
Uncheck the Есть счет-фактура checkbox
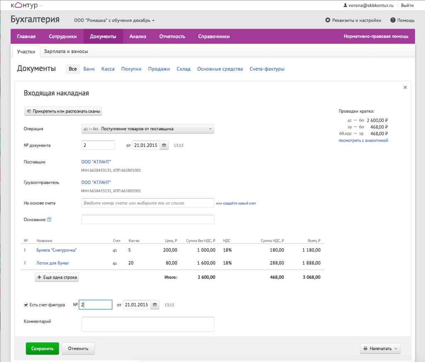(x=26, y=305)
